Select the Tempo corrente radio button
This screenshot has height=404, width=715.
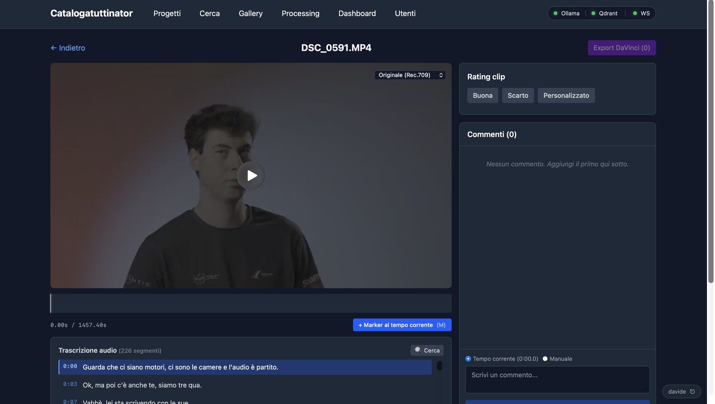pos(468,358)
